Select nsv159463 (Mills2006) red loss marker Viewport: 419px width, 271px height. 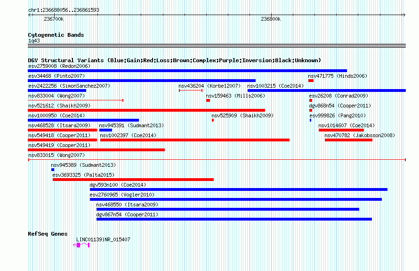(208, 100)
